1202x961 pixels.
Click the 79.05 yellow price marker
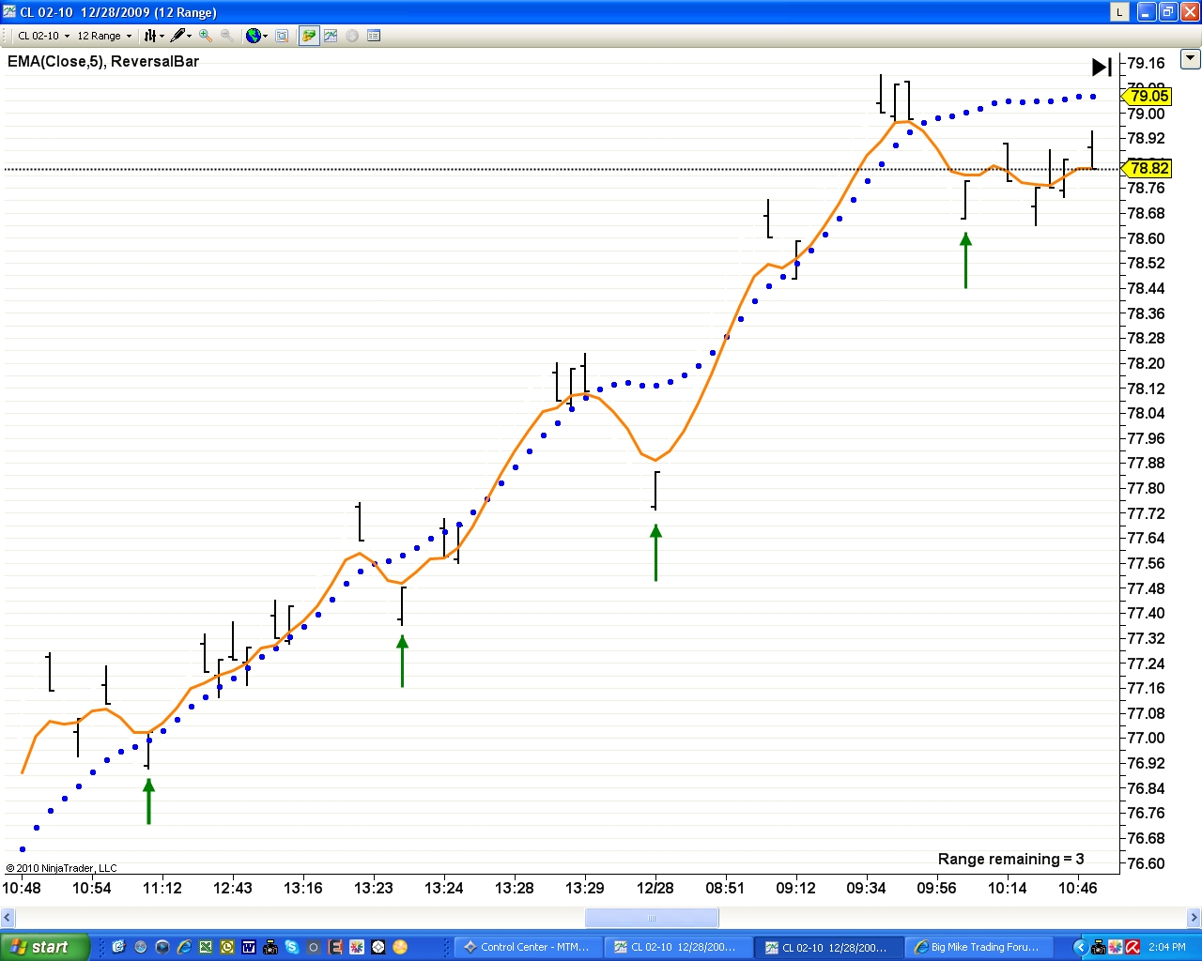point(1148,96)
